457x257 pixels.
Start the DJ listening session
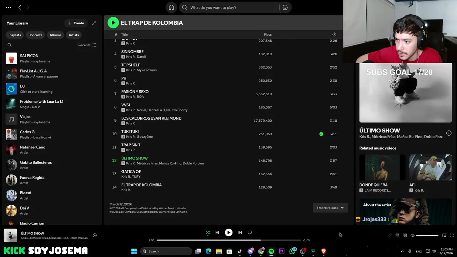click(52, 89)
